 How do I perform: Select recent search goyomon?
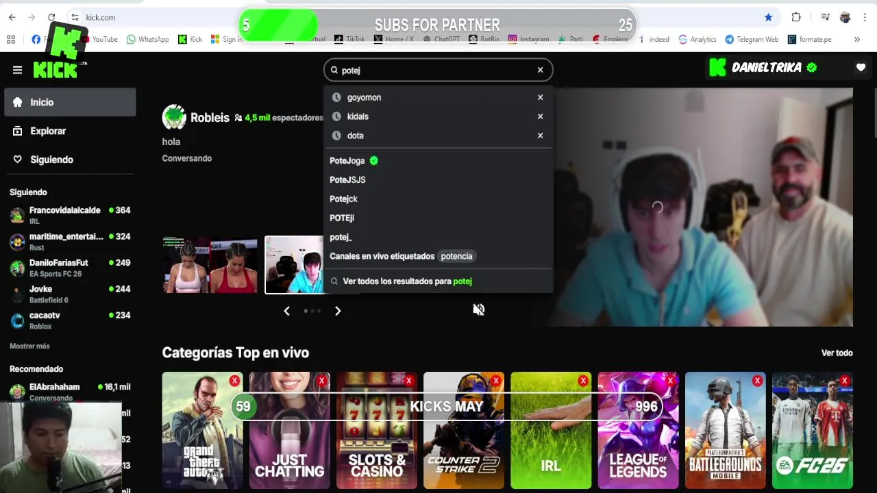[364, 97]
